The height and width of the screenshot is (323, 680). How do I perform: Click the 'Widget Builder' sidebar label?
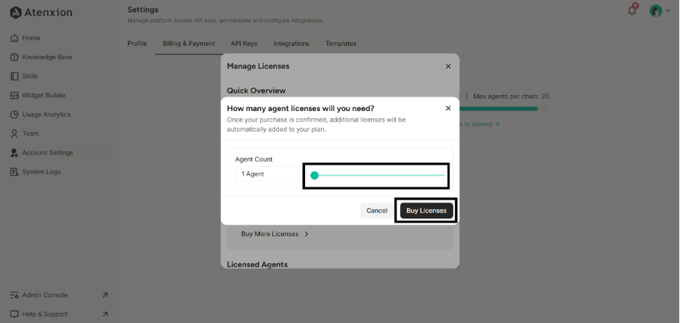pyautogui.click(x=44, y=95)
